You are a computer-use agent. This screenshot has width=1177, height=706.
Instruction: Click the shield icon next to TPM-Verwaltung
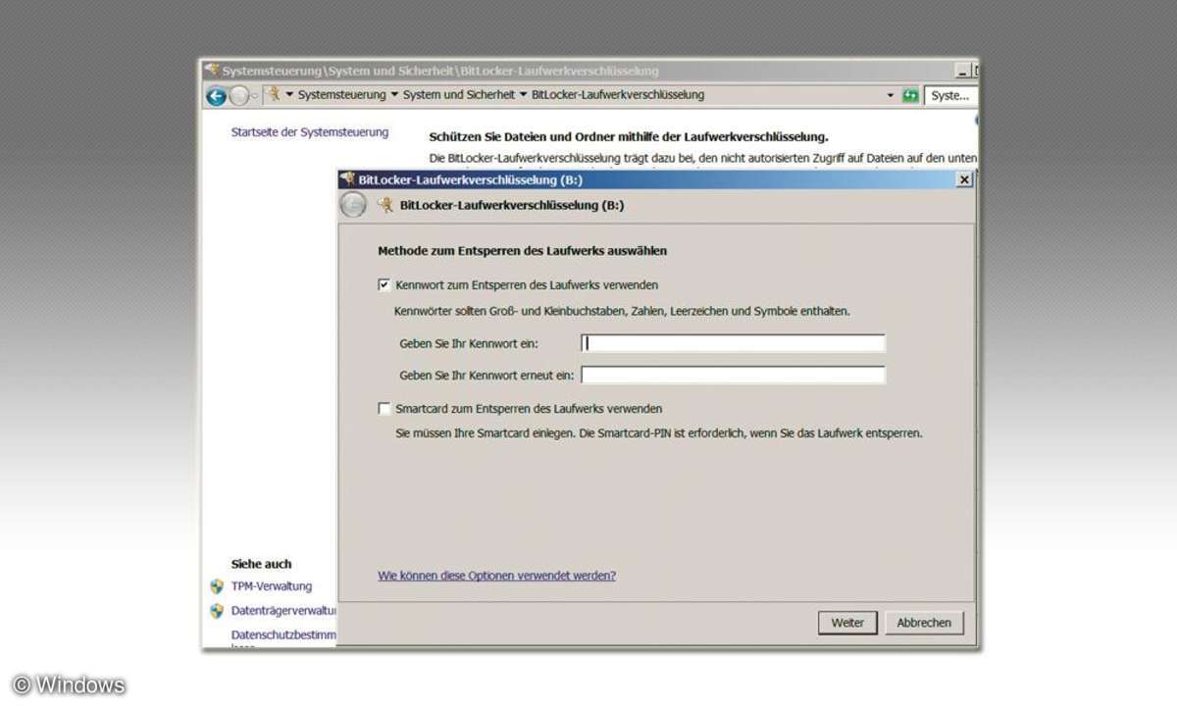(217, 587)
